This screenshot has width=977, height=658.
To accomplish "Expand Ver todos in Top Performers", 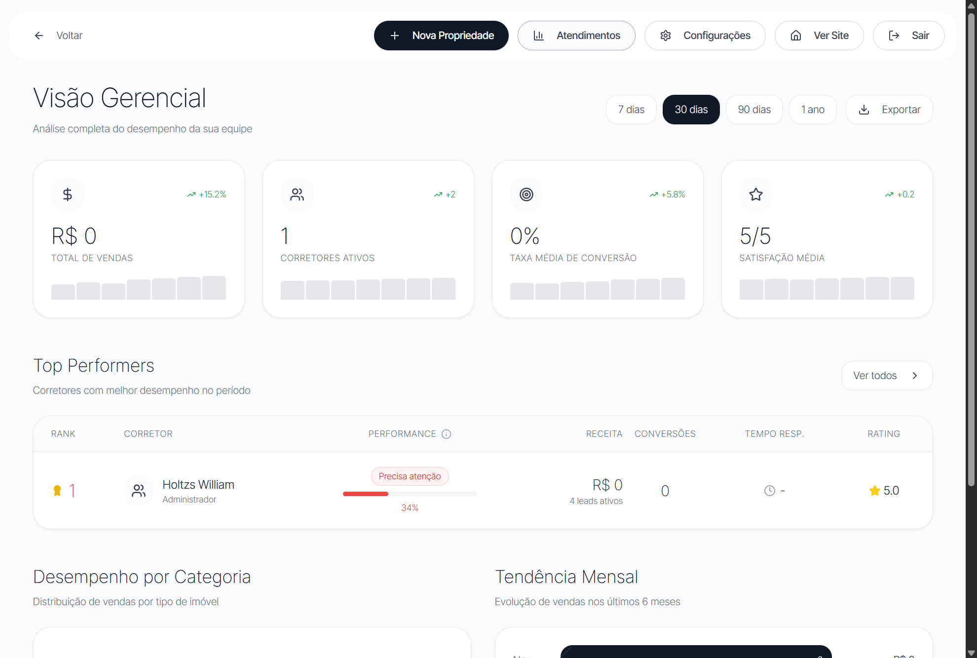I will tap(887, 375).
